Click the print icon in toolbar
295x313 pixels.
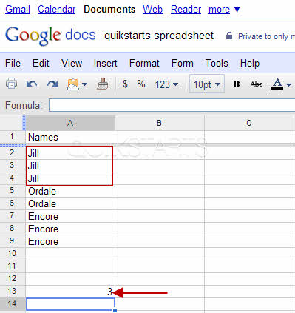[x=11, y=84]
